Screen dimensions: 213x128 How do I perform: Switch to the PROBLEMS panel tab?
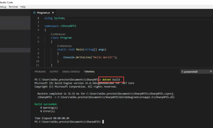click(x=40, y=71)
